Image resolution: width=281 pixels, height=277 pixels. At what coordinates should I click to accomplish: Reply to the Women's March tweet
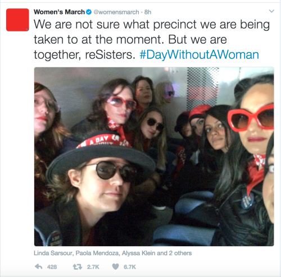39,267
